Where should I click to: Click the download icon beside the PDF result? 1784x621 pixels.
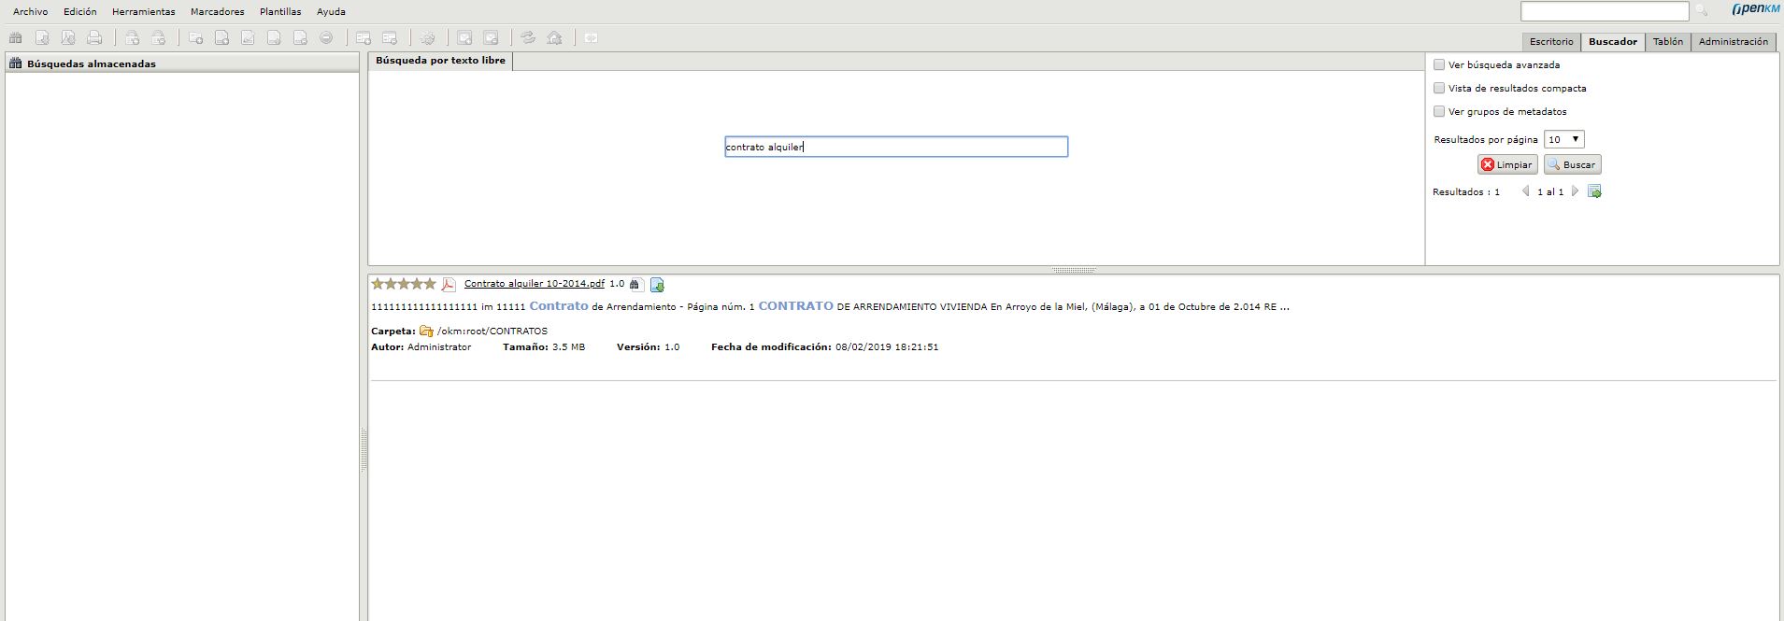(x=657, y=285)
